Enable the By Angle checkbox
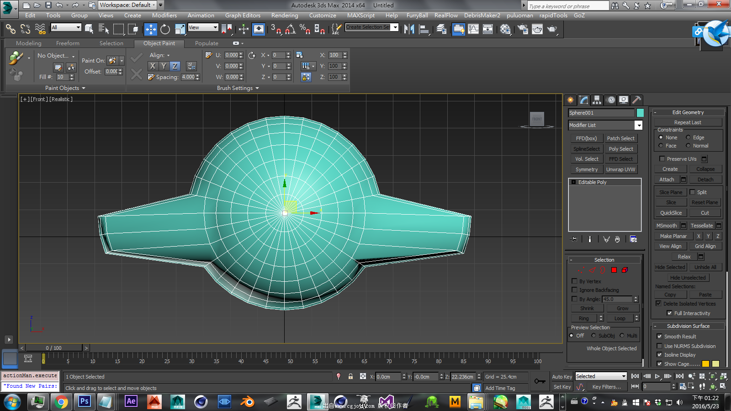Viewport: 731px width, 411px height. pos(575,299)
